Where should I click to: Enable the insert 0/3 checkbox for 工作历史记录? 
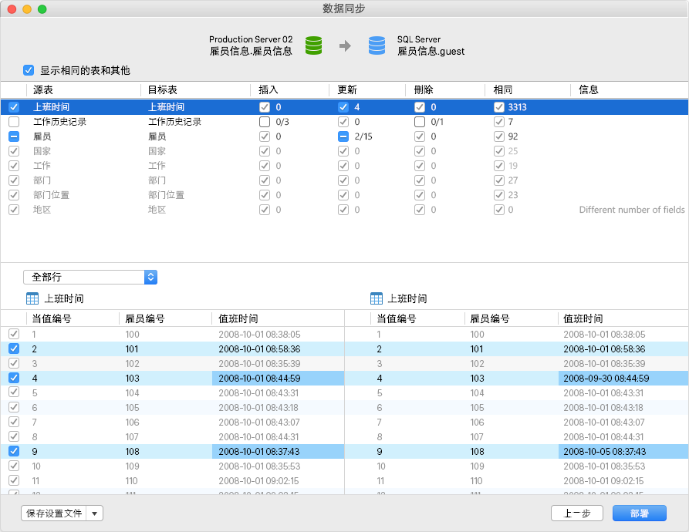[x=265, y=122]
